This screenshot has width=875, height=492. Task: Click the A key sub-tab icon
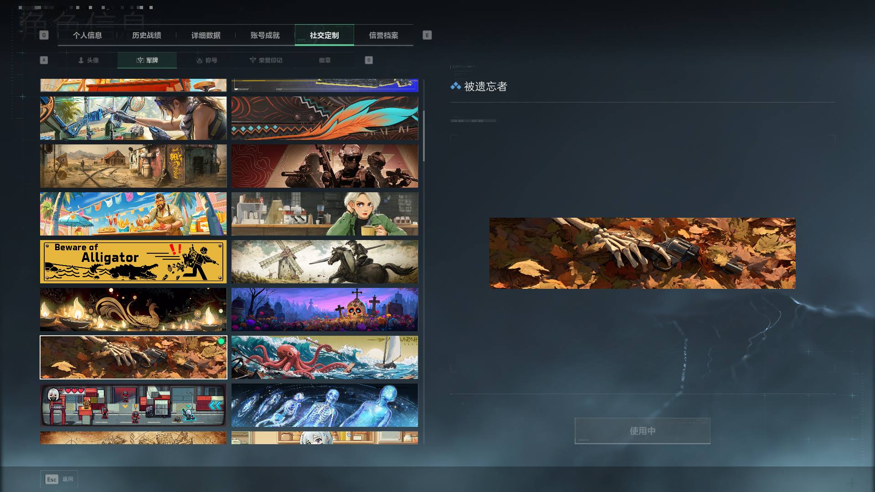(44, 60)
